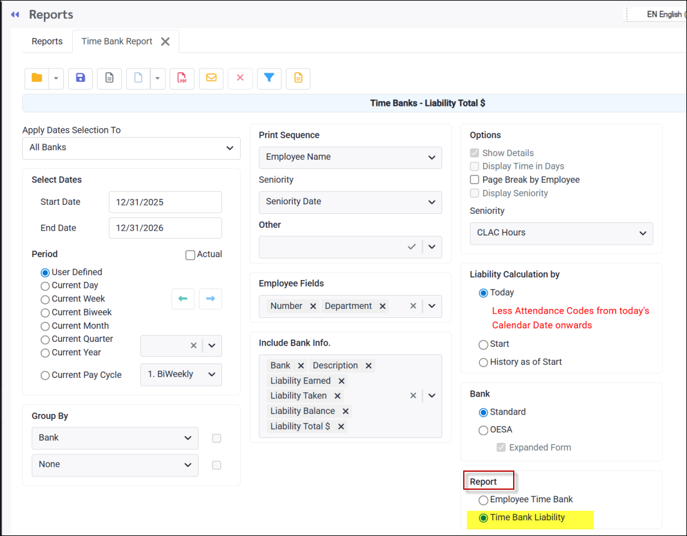
Task: Choose the Employee Time Bank report option
Action: (483, 500)
